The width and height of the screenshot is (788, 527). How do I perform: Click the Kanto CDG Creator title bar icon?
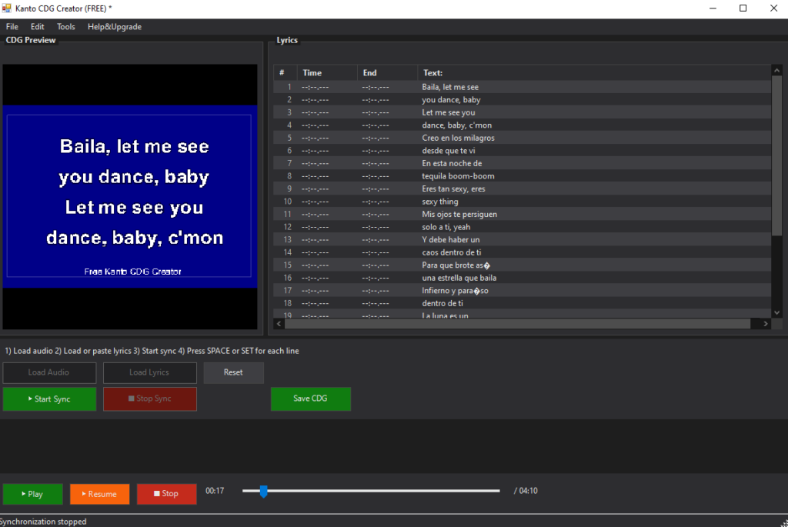coord(7,8)
